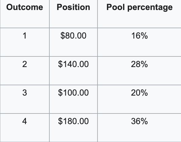Click the word Pool in header
The width and height of the screenshot is (181, 142).
[115, 7]
